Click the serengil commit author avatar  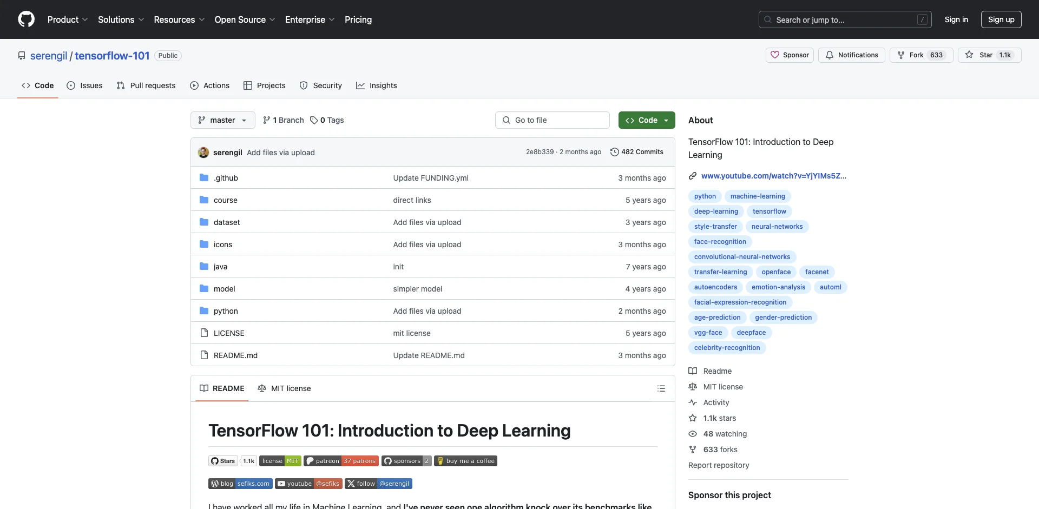click(203, 153)
